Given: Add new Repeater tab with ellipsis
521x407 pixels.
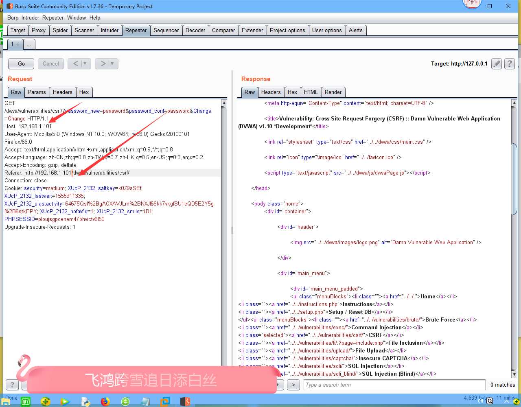Looking at the screenshot, I should tap(29, 44).
